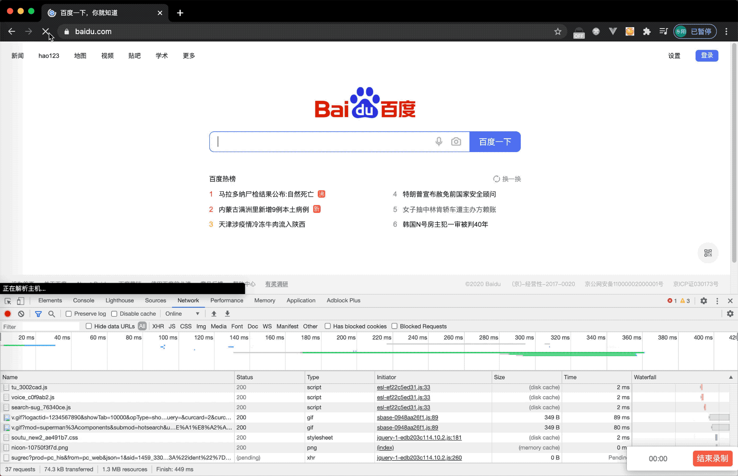Open Chrome's three-dot menu

point(726,31)
